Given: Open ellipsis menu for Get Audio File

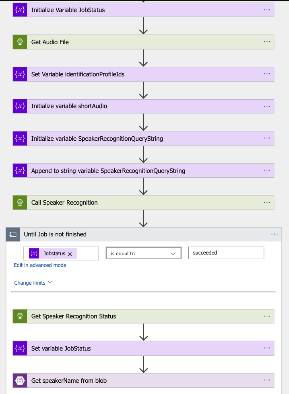Looking at the screenshot, I should pyautogui.click(x=267, y=42).
